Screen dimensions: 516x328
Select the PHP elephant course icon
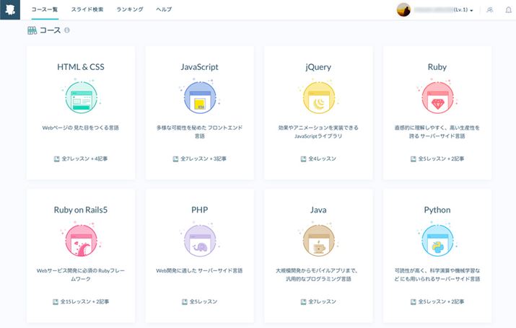[199, 241]
